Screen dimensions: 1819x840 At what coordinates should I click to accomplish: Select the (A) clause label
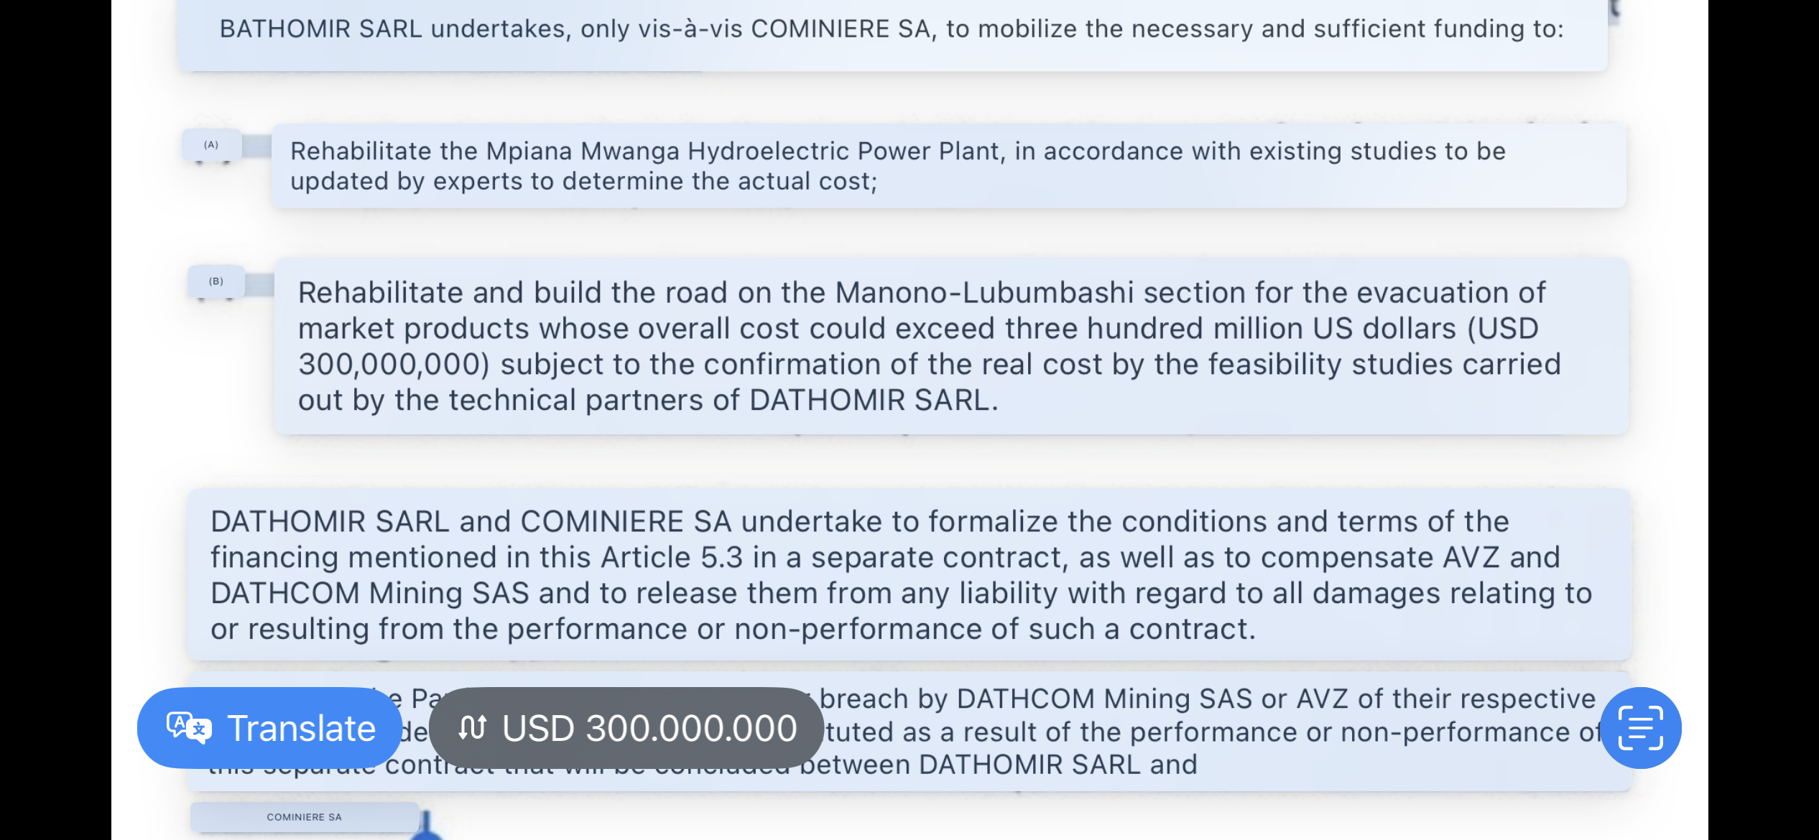click(x=211, y=145)
